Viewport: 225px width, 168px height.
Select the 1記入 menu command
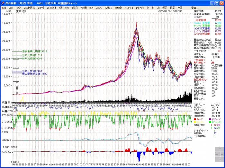point(18,7)
